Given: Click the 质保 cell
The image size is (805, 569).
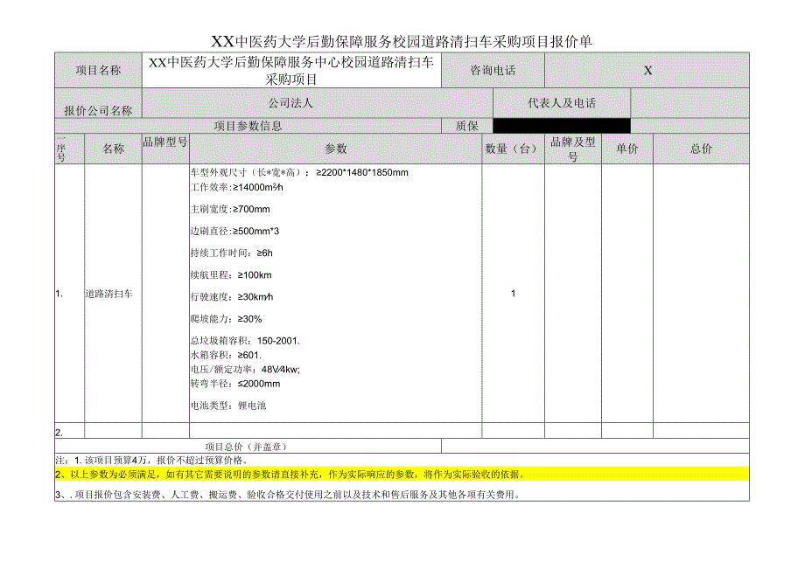Looking at the screenshot, I should tap(468, 126).
